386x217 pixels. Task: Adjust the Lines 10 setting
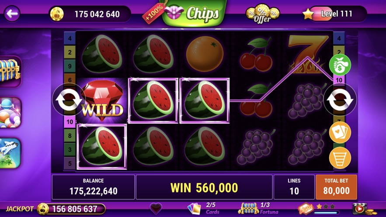[x=294, y=187]
